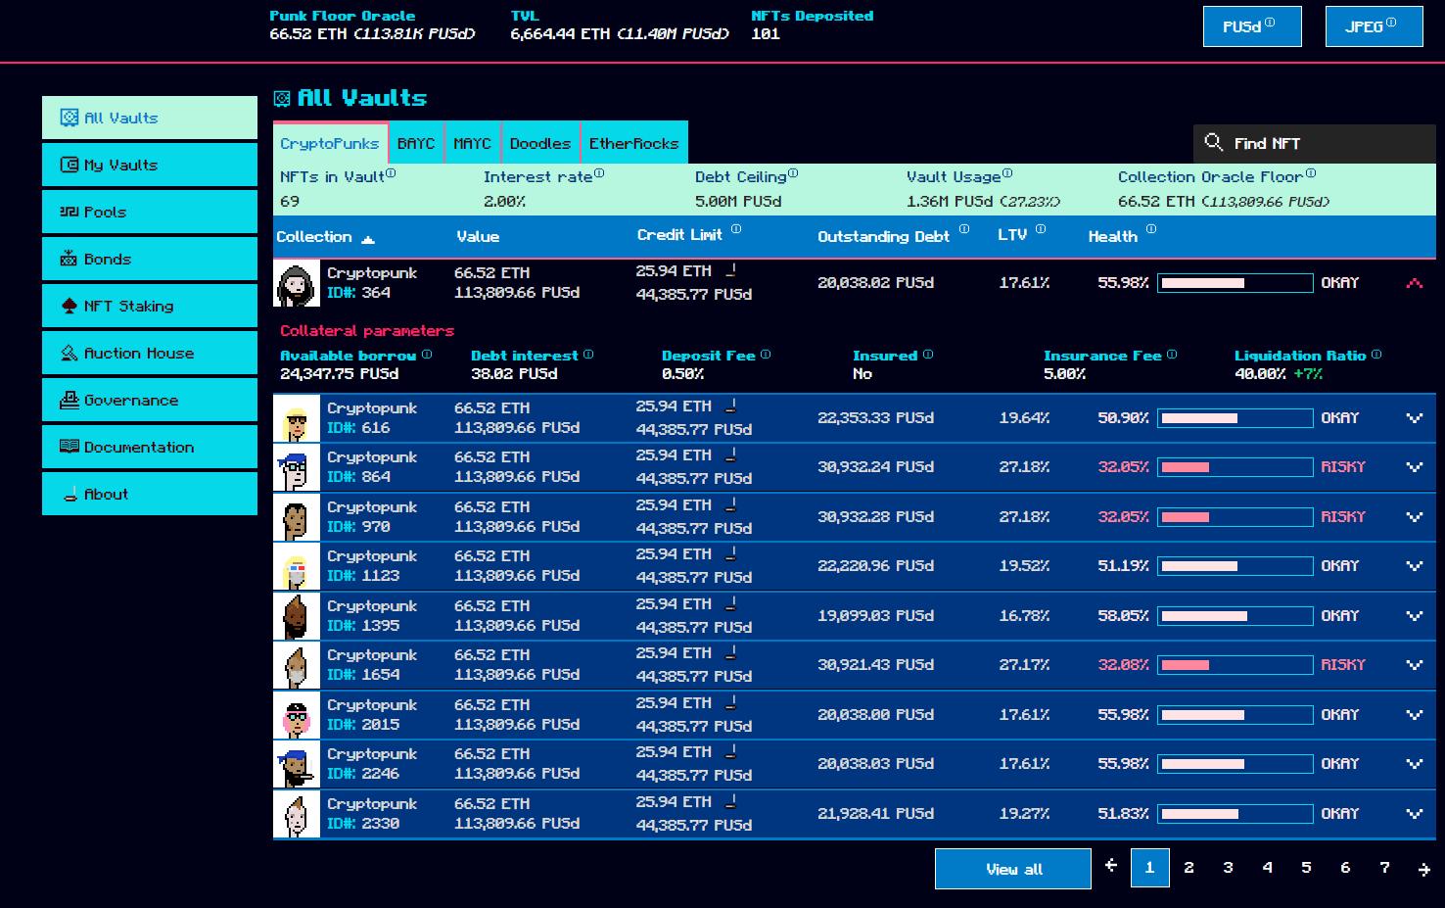Image resolution: width=1445 pixels, height=908 pixels.
Task: Click the info icon next to Interest rate
Action: [599, 174]
